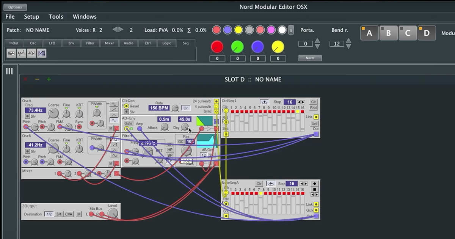Open the Tools menu

(x=56, y=17)
